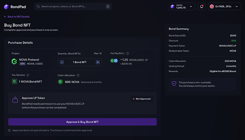Click the Claim Allocation info icon
This screenshot has height=140, width=245.
point(78,75)
